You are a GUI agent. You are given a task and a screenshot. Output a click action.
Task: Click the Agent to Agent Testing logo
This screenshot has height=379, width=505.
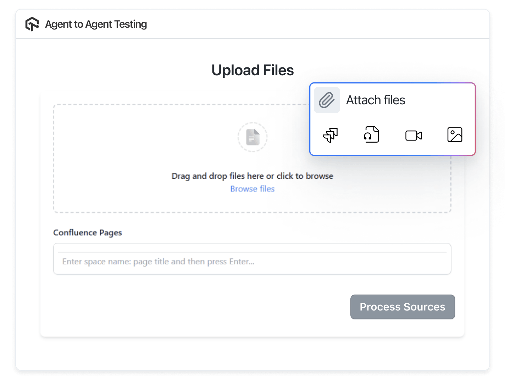click(x=32, y=24)
